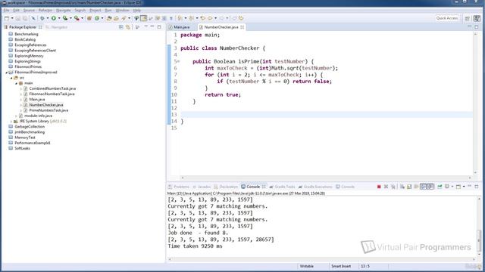Click the Last Edit Location icon
The width and height of the screenshot is (485, 272).
202,18
